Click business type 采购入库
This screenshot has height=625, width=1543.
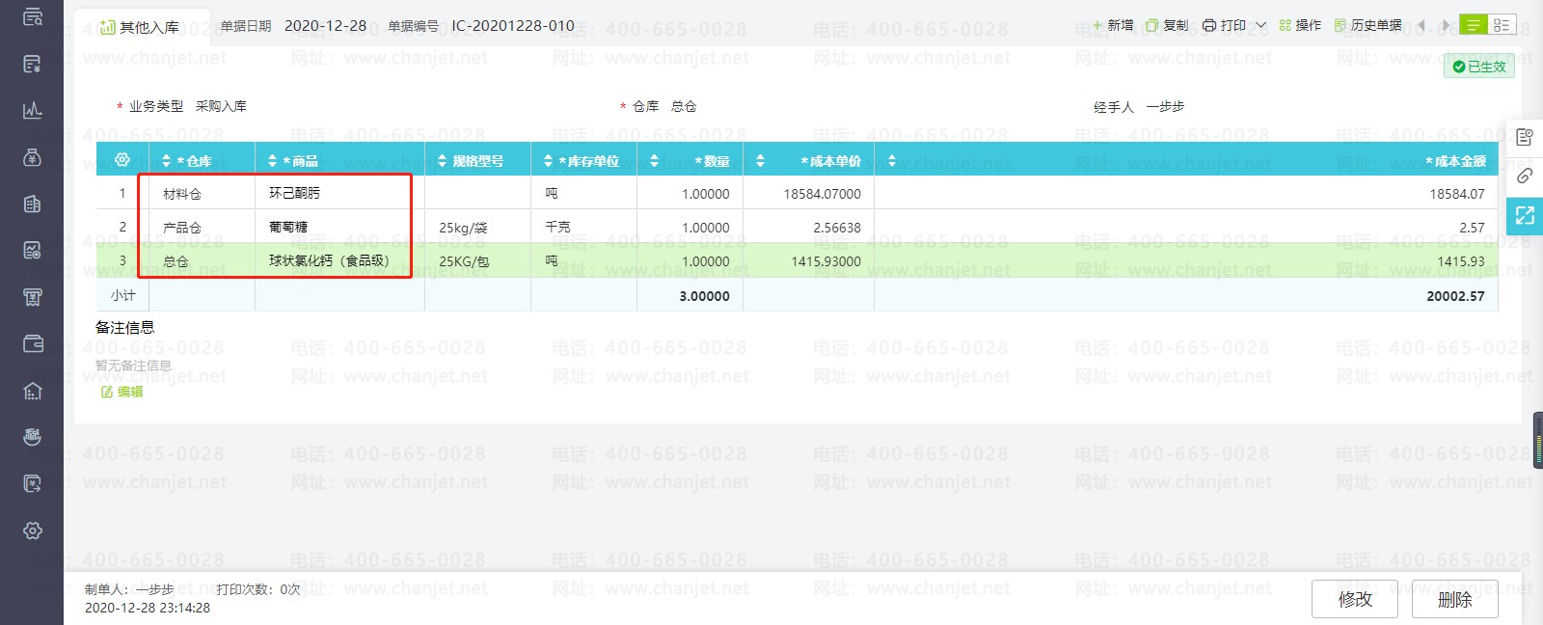coord(221,106)
